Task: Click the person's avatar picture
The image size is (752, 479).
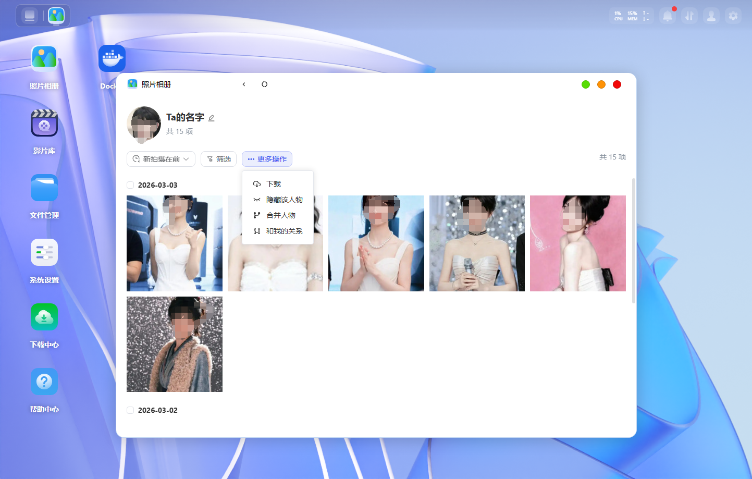Action: coord(144,124)
